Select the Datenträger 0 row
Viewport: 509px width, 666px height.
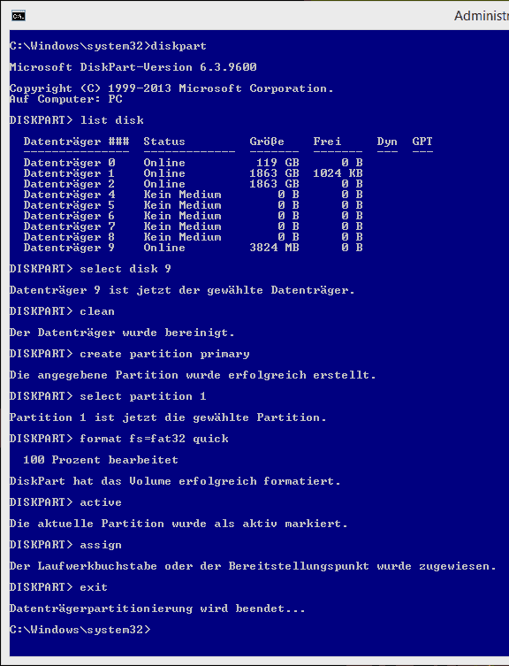pyautogui.click(x=194, y=163)
